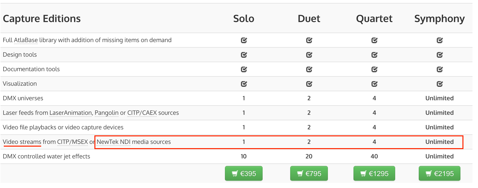This screenshot has width=478, height=188.
Task: Click Solo's AtlaBase library checkmark icon
Action: coord(244,40)
